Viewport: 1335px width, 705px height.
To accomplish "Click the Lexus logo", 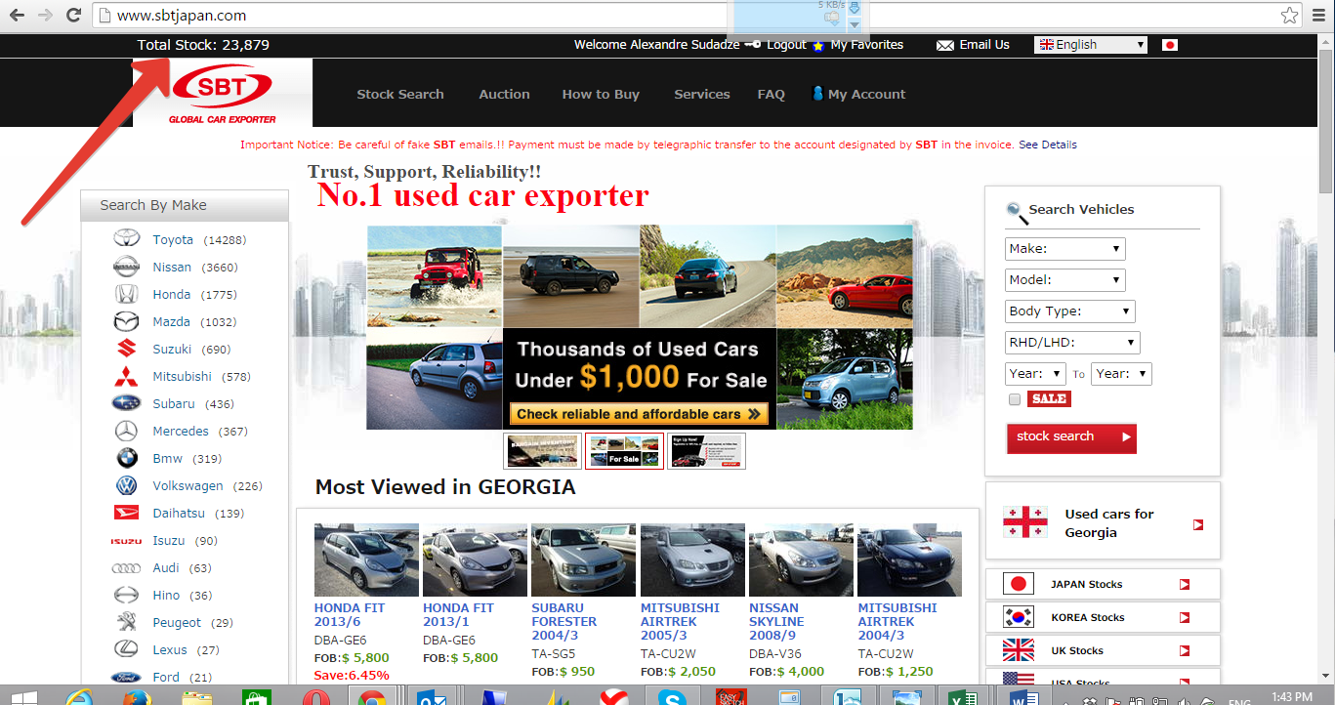I will (x=127, y=649).
